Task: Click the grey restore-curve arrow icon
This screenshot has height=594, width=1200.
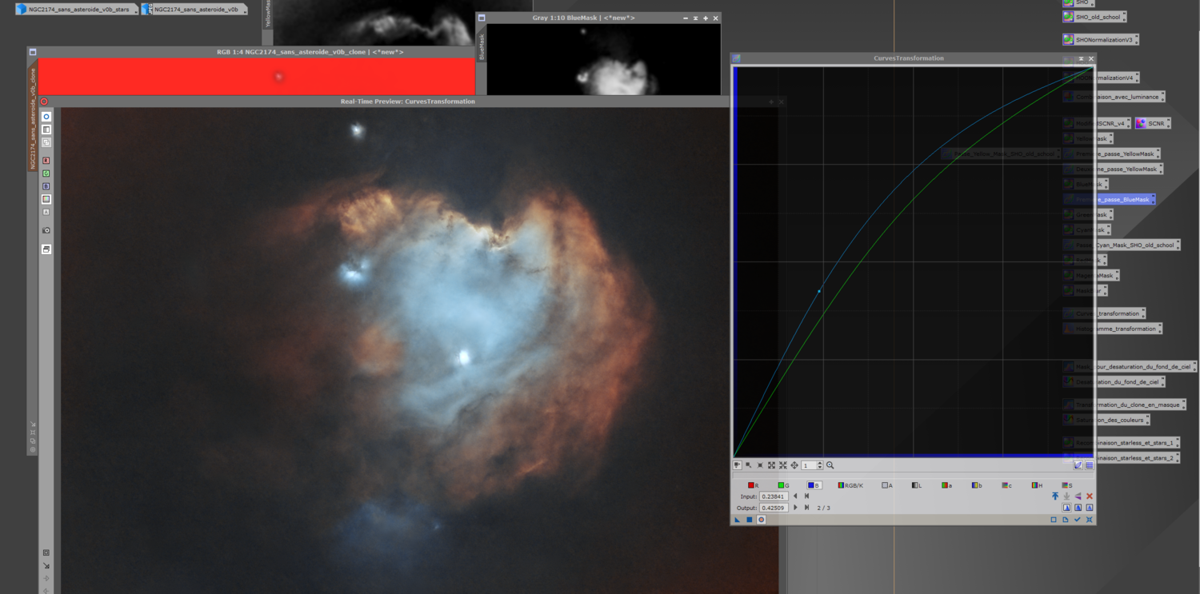Action: [1066, 496]
